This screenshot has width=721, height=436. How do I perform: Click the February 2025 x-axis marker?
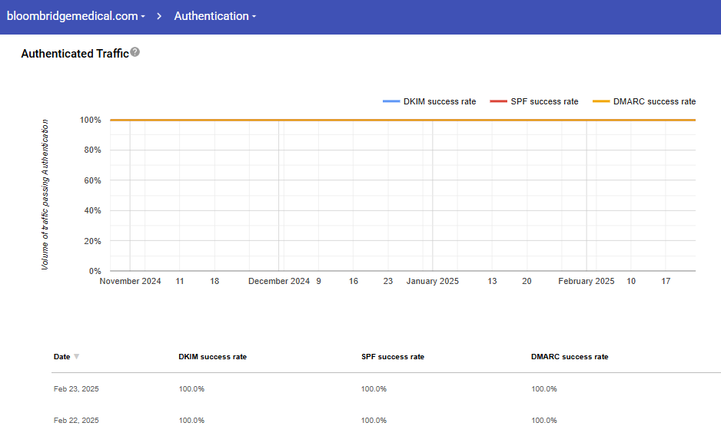(586, 282)
